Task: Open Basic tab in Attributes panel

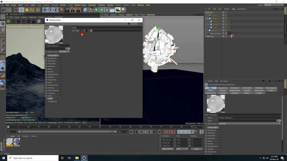Action: click(211, 88)
